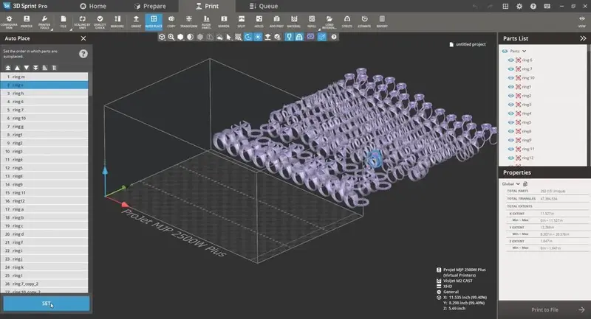The image size is (591, 319).
Task: Click Load Reference in the ribbon
Action: click(x=329, y=22)
